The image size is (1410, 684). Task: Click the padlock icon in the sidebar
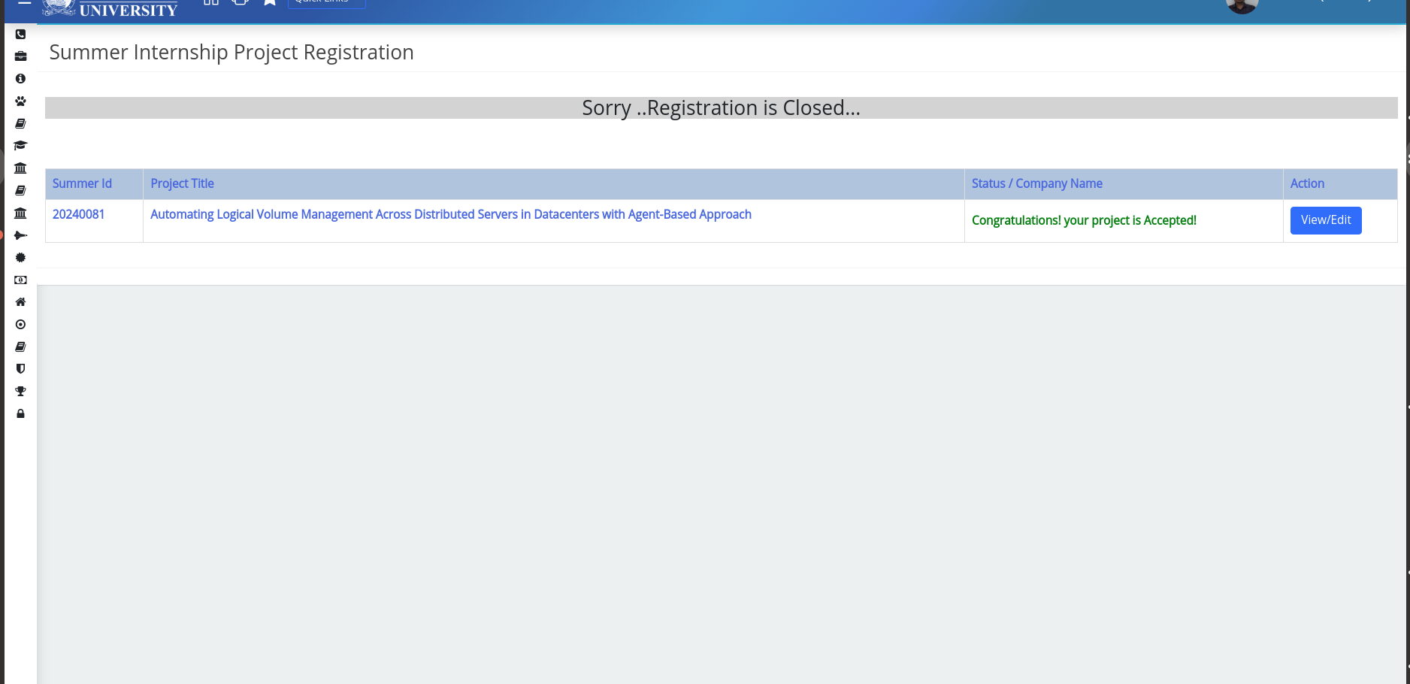[x=20, y=414]
